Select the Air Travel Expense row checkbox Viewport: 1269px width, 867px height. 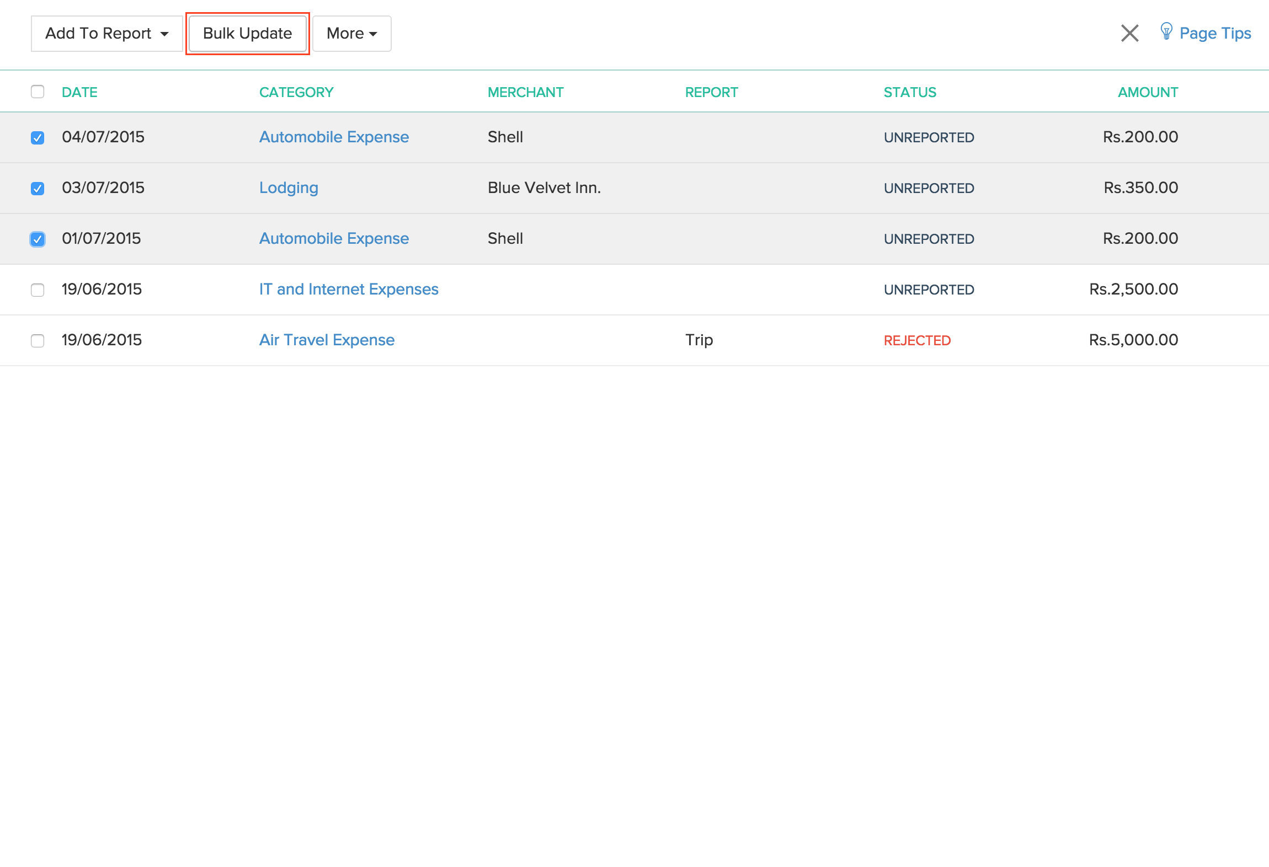pyautogui.click(x=38, y=341)
